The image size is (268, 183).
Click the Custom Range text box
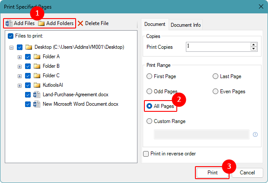click(201, 135)
